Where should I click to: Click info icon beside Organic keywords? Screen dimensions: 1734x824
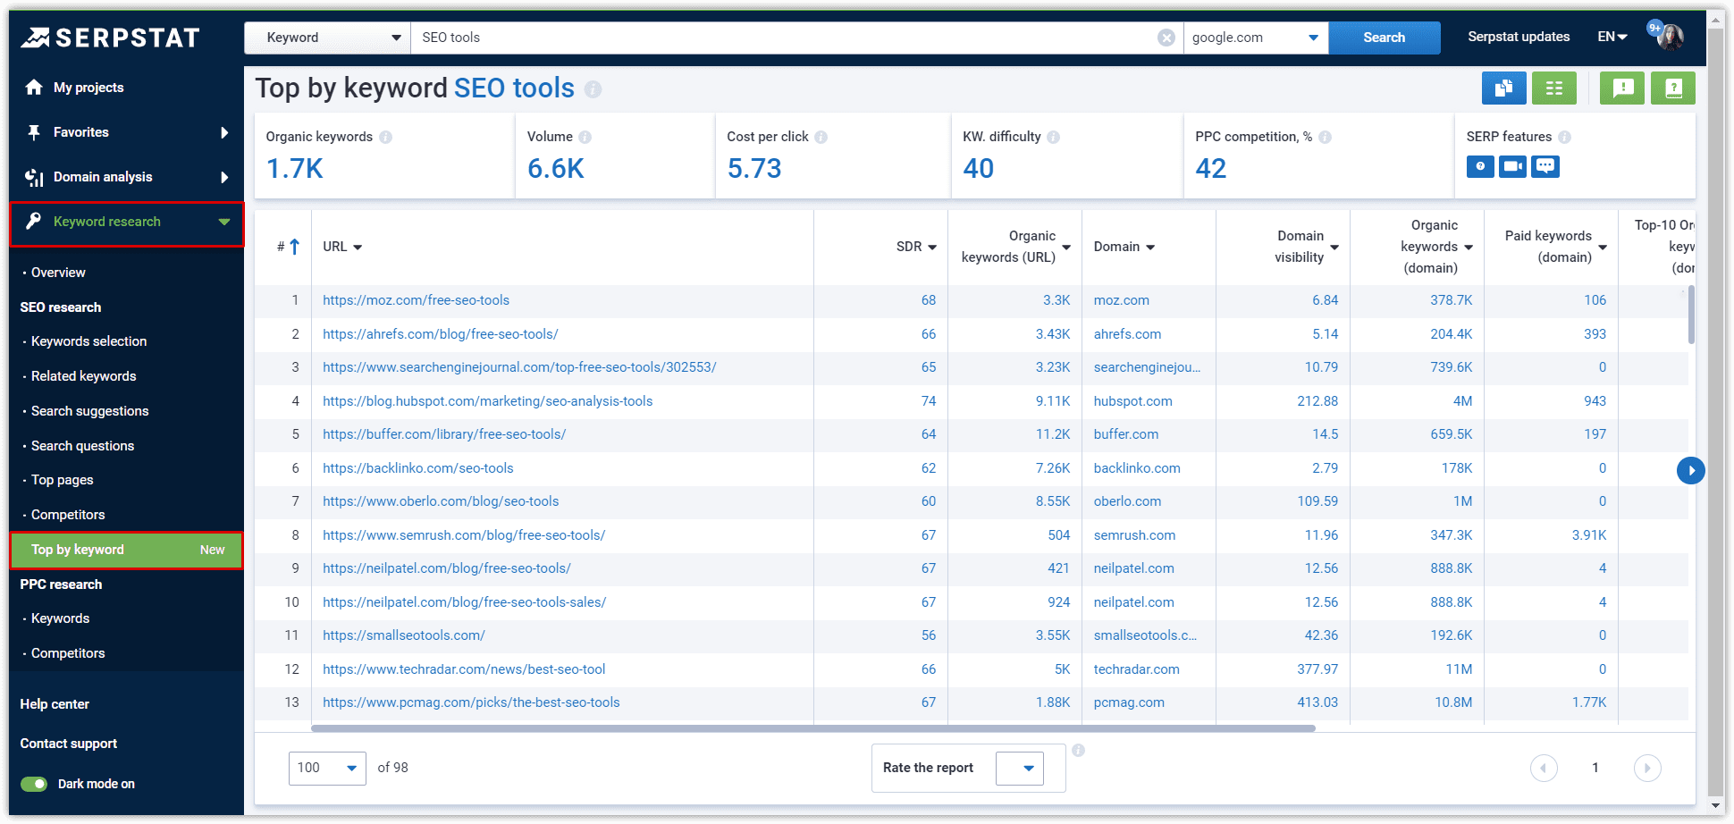point(385,137)
